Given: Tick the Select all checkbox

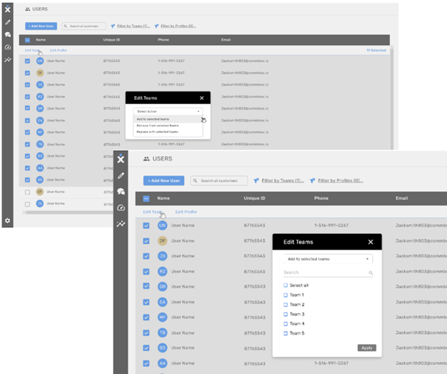Looking at the screenshot, I should 286,285.
